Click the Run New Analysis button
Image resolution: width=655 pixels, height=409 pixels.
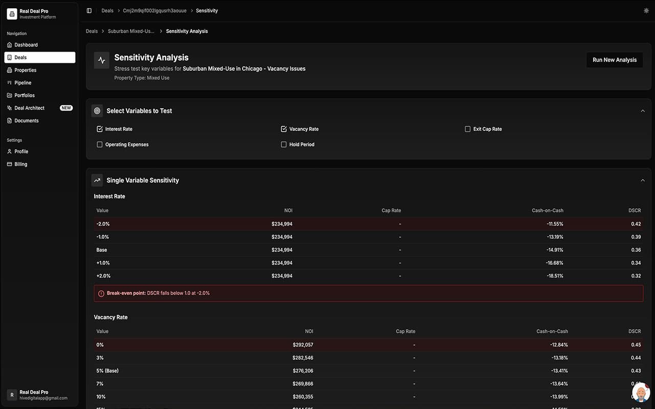point(614,60)
